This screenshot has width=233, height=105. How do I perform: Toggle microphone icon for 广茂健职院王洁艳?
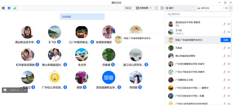point(224,80)
